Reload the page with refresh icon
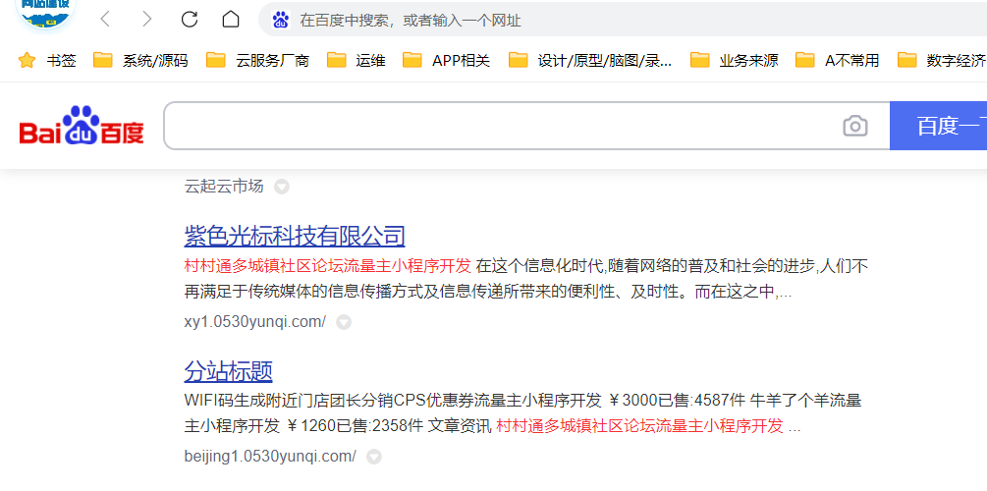987x491 pixels. tap(190, 20)
